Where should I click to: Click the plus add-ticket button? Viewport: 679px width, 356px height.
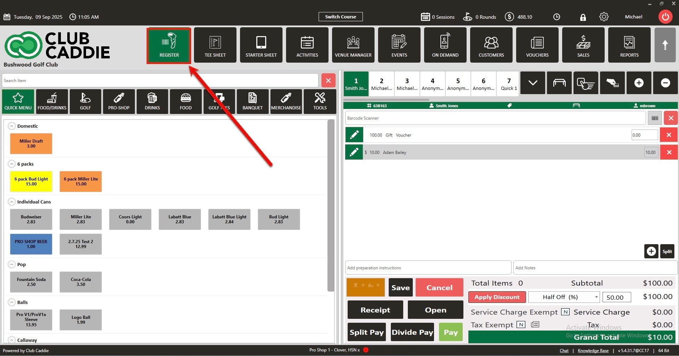click(639, 83)
